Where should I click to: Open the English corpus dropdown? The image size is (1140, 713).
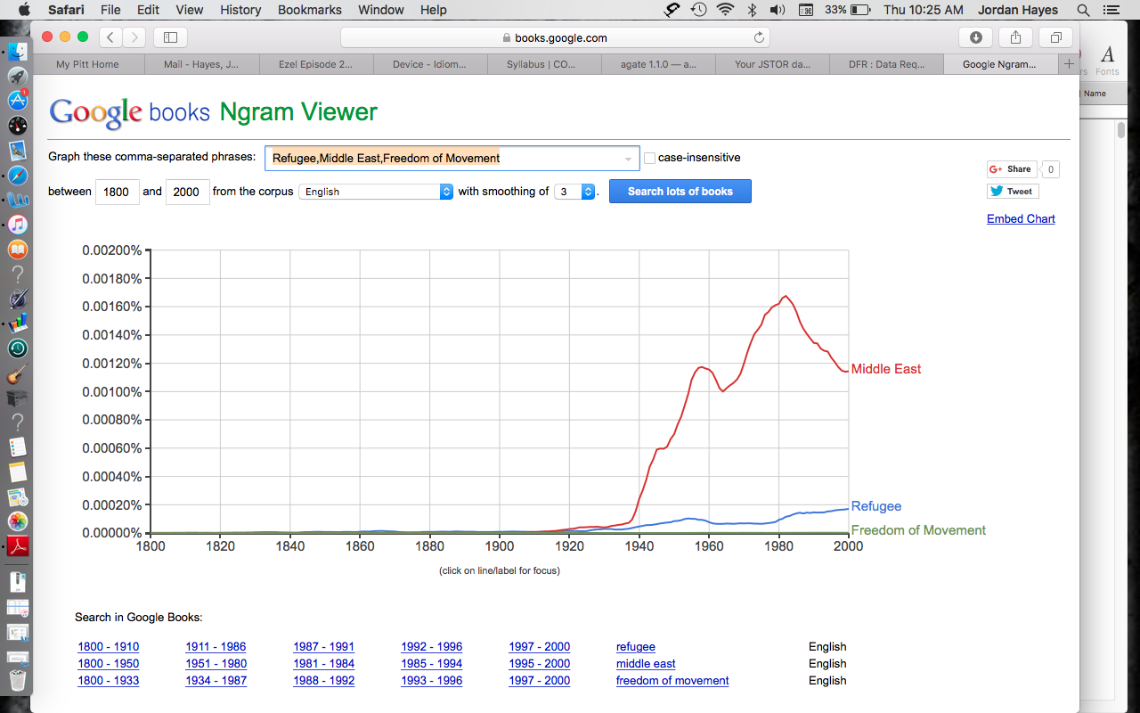coord(376,192)
